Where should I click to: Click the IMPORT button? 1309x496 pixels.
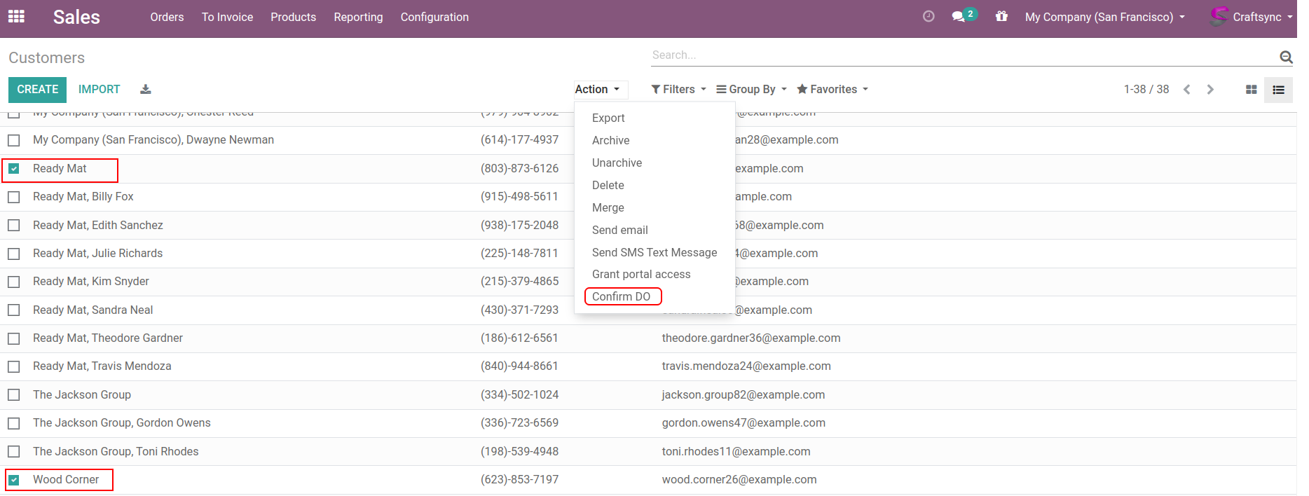99,90
